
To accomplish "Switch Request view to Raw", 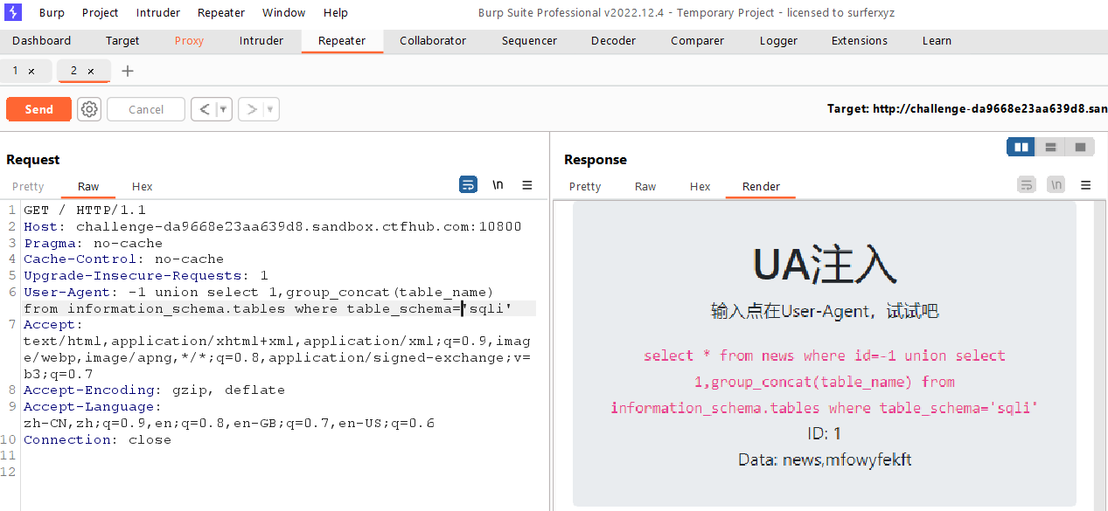I will click(88, 186).
